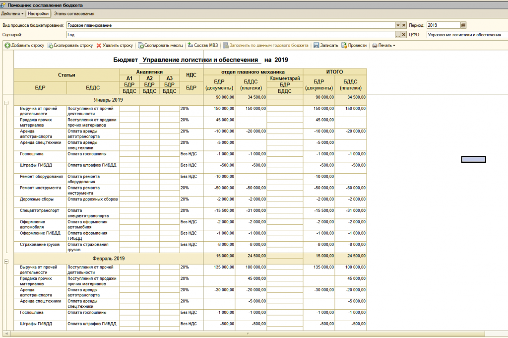The height and width of the screenshot is (338, 508).
Task: Click the Состав МВЗ button label
Action: click(x=206, y=45)
